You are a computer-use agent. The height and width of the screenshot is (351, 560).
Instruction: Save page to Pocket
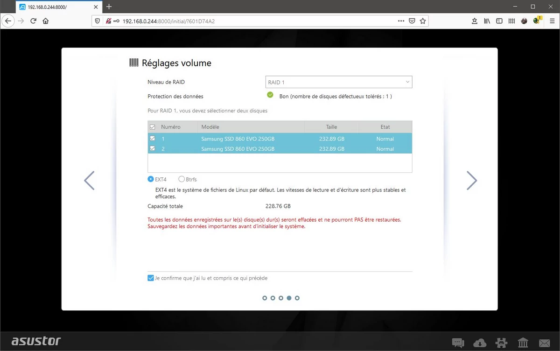pyautogui.click(x=412, y=21)
